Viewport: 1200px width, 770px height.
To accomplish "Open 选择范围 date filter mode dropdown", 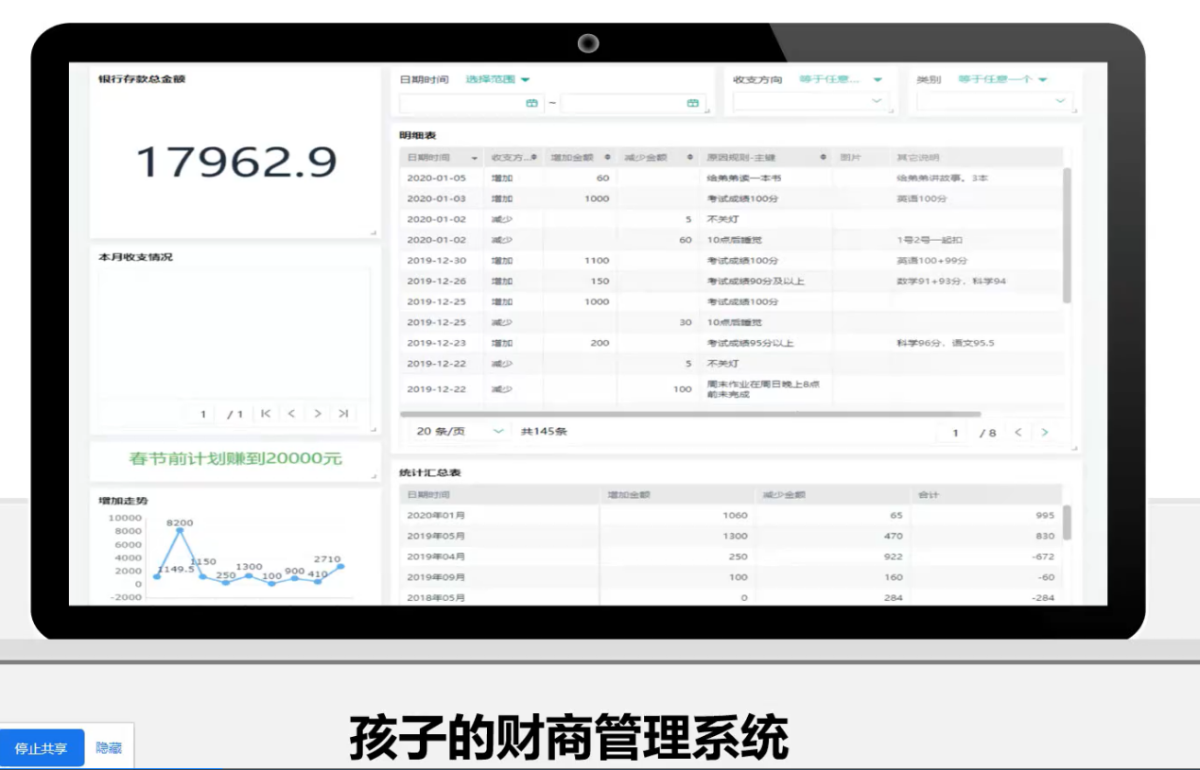I will tap(497, 80).
